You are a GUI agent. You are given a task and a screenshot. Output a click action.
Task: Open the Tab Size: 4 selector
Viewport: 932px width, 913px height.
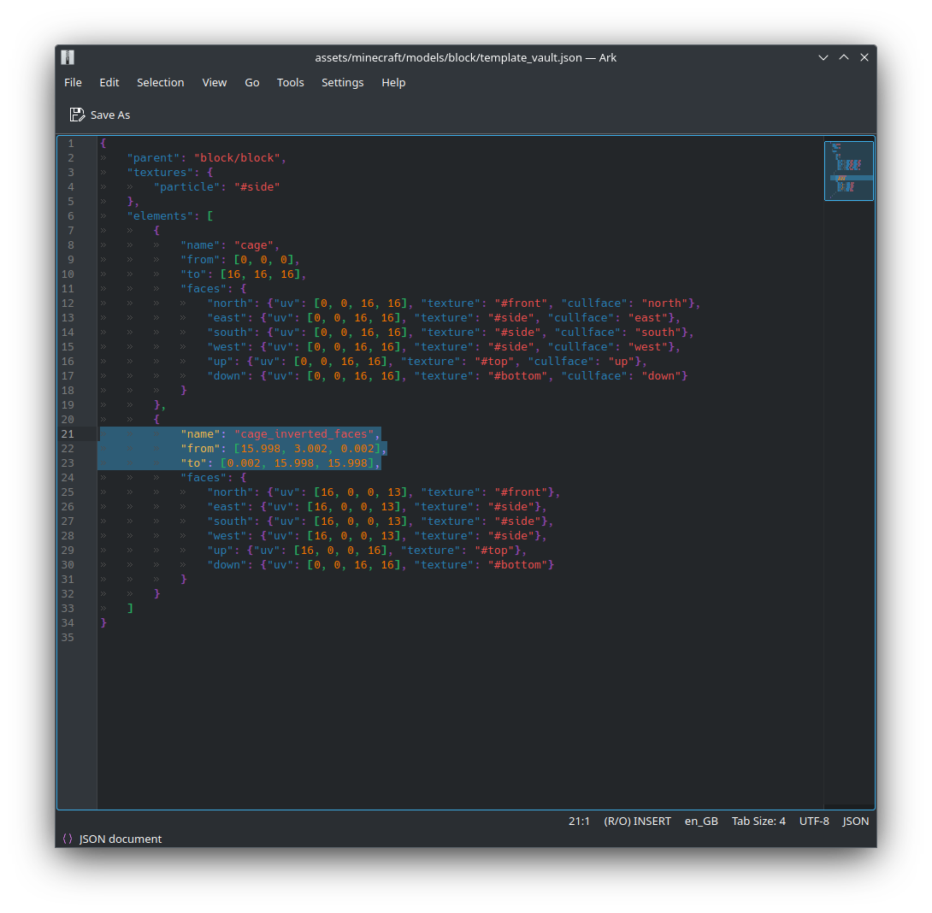[x=758, y=821]
